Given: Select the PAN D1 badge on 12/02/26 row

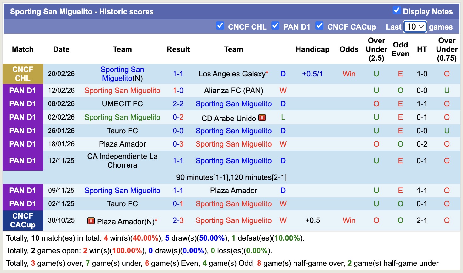Looking at the screenshot, I should click(x=22, y=90).
